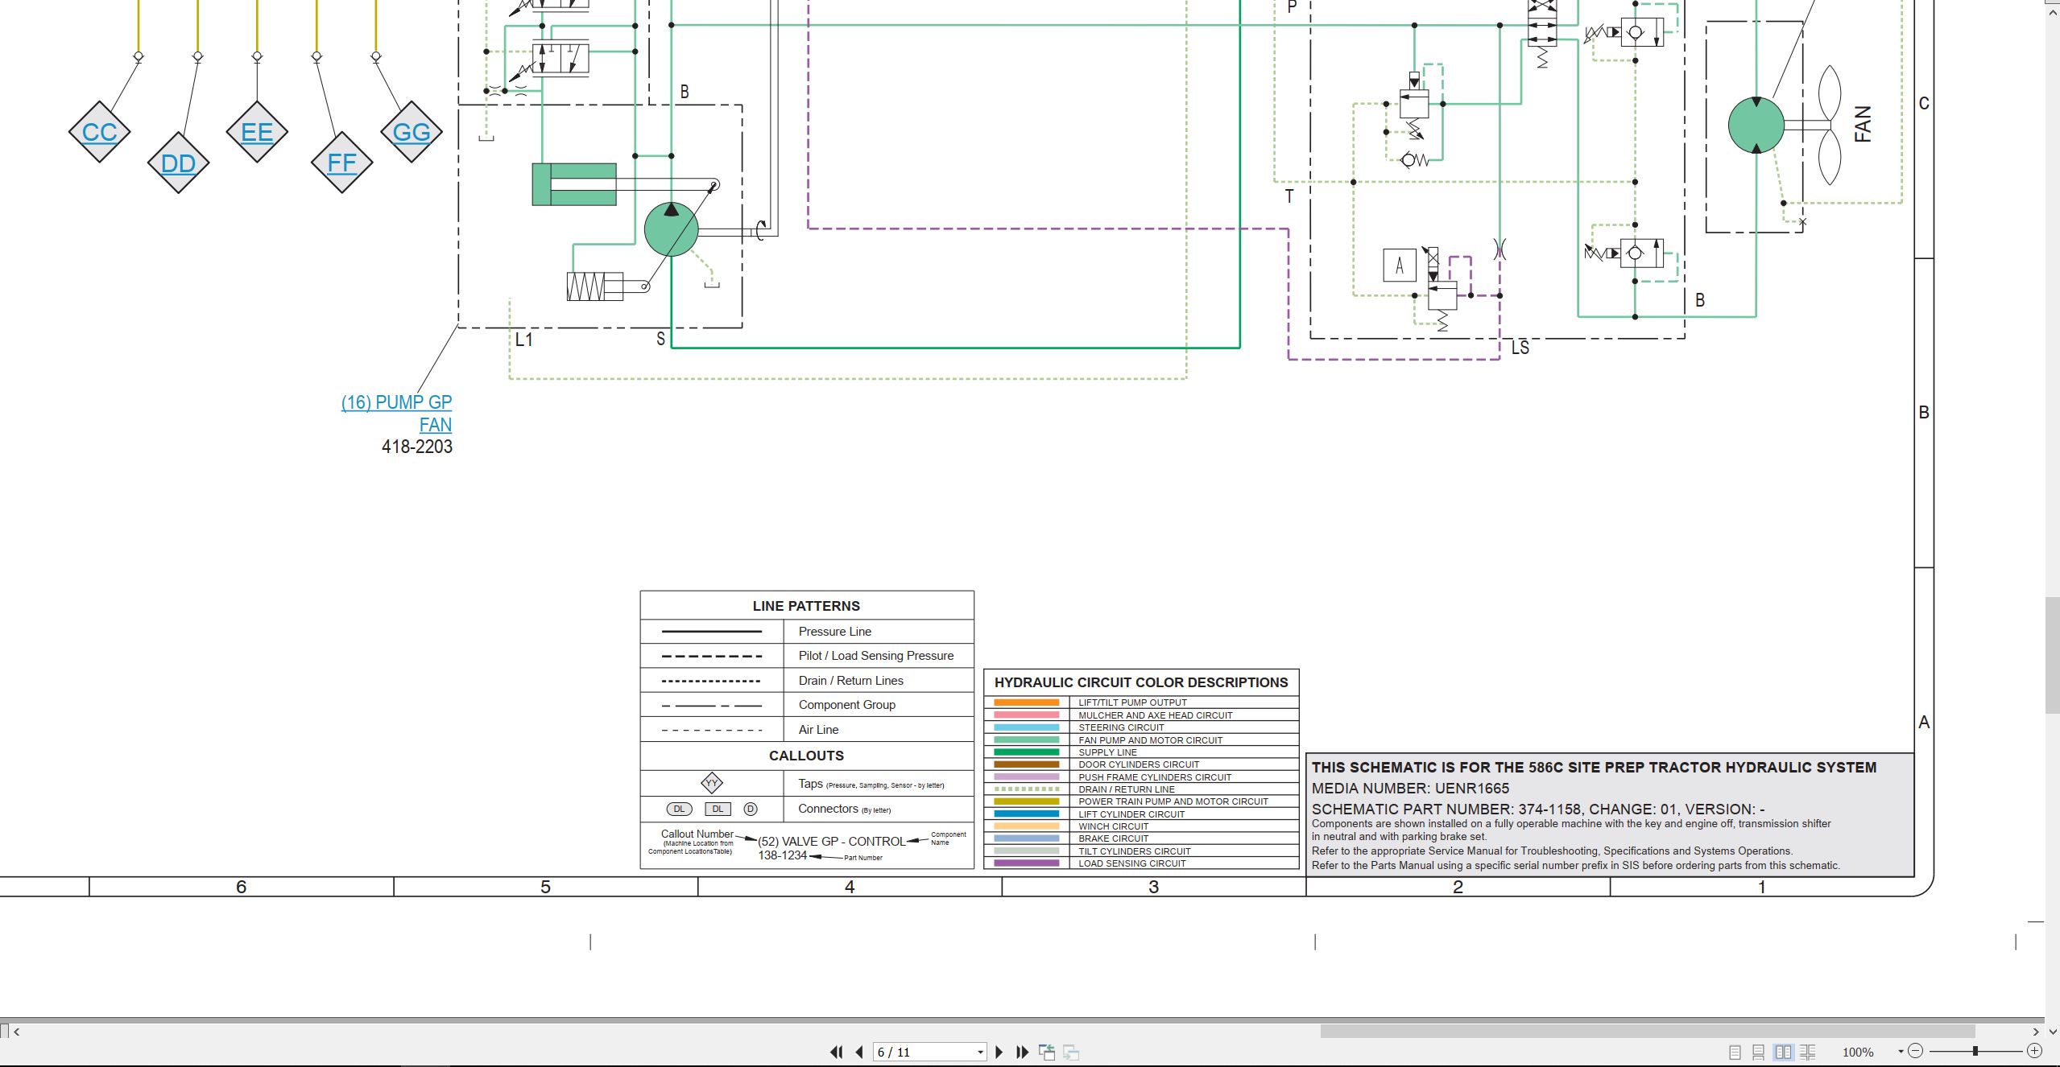Click the oval DL connector symbol
The height and width of the screenshot is (1067, 2060).
click(x=679, y=809)
